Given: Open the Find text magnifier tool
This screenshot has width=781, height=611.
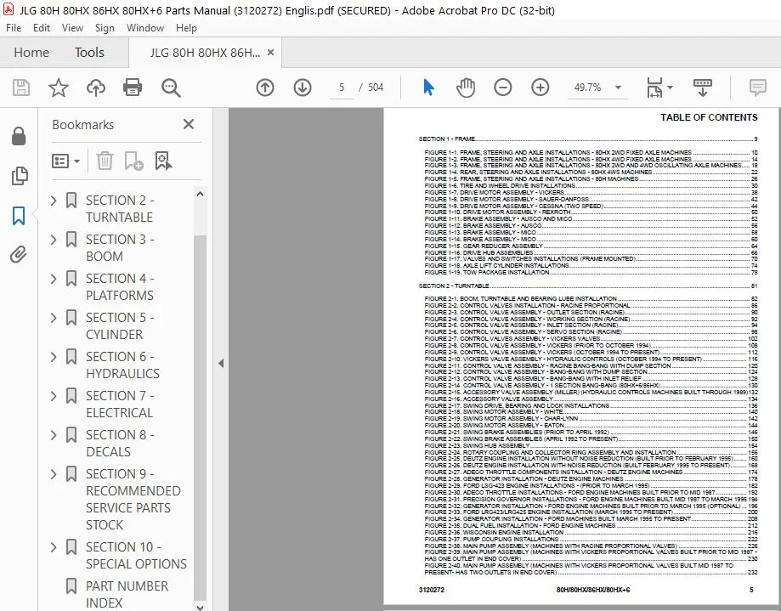Looking at the screenshot, I should pyautogui.click(x=171, y=88).
